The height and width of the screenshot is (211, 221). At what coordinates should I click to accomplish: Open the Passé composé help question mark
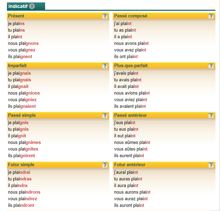pyautogui.click(x=211, y=16)
